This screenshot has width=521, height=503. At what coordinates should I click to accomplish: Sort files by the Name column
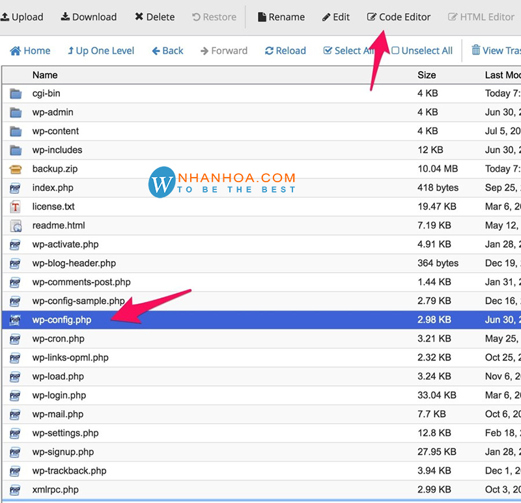[45, 75]
